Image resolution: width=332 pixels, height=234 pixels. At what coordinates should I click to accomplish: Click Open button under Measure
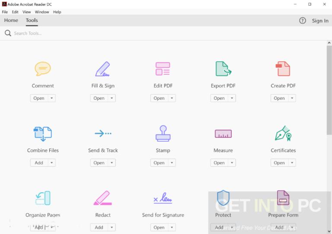click(x=219, y=163)
